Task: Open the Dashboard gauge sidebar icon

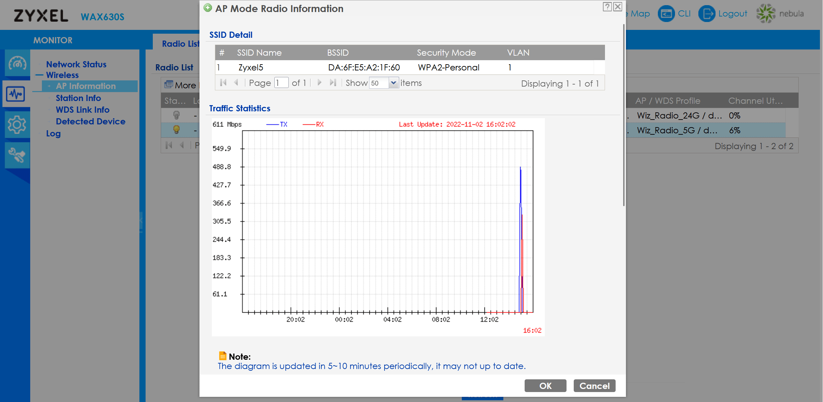Action: tap(17, 63)
